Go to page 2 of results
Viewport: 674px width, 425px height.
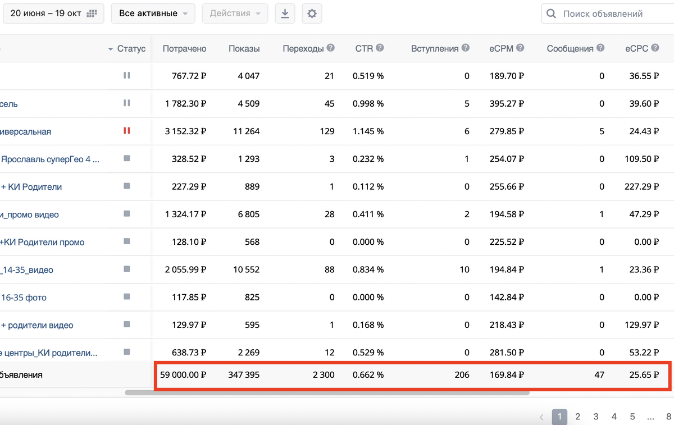(x=577, y=417)
